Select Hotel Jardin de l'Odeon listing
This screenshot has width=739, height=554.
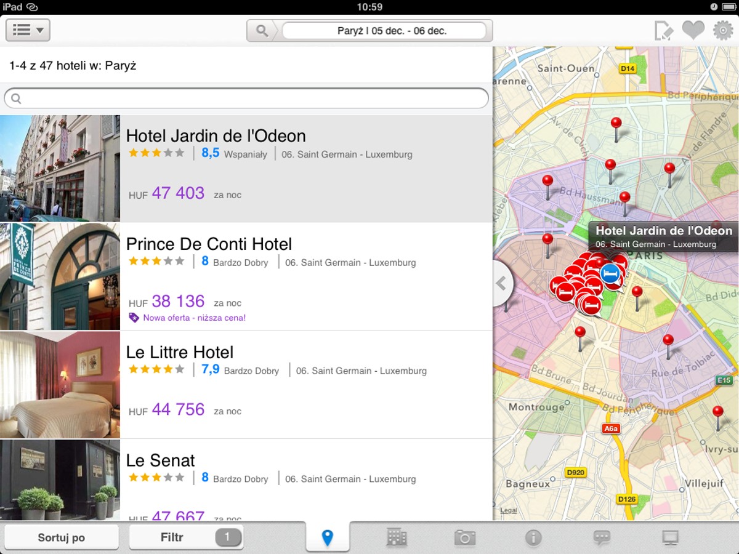(x=246, y=169)
